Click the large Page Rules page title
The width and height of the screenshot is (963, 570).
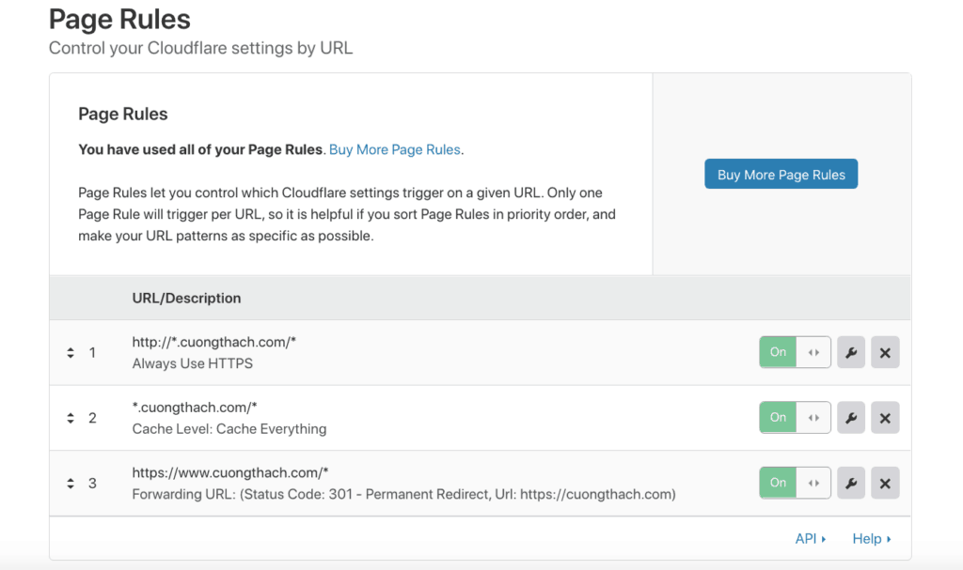click(x=119, y=19)
